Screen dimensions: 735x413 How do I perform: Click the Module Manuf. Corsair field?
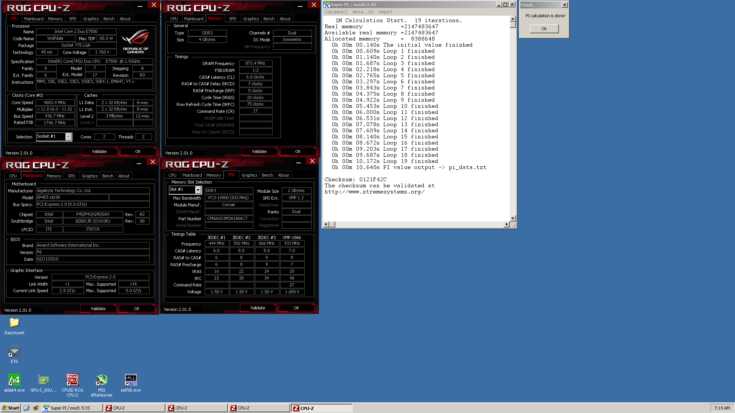pos(229,205)
